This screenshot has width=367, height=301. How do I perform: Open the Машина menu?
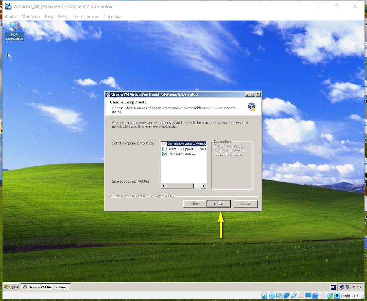pos(31,16)
